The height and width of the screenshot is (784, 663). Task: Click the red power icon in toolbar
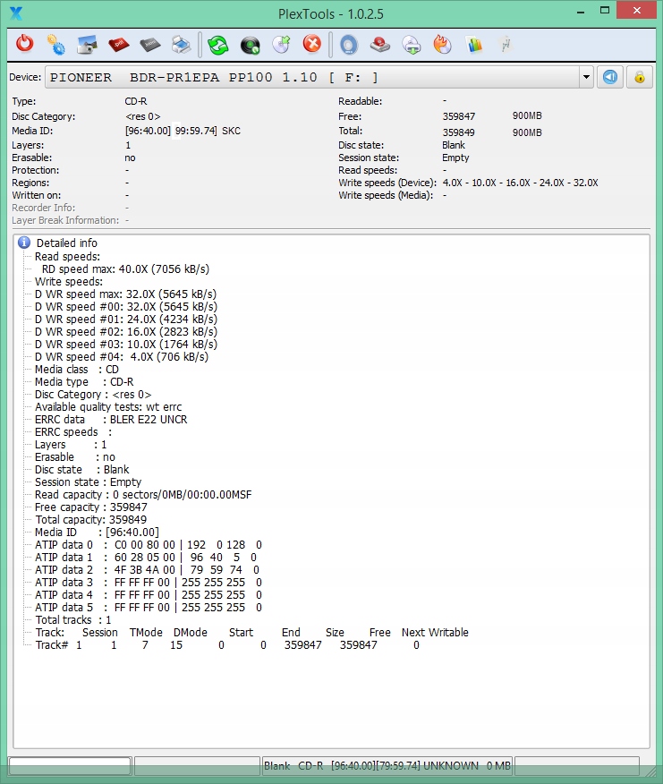pyautogui.click(x=25, y=44)
